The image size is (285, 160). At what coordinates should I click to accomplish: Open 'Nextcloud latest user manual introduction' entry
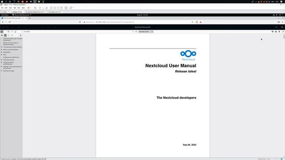12,40
